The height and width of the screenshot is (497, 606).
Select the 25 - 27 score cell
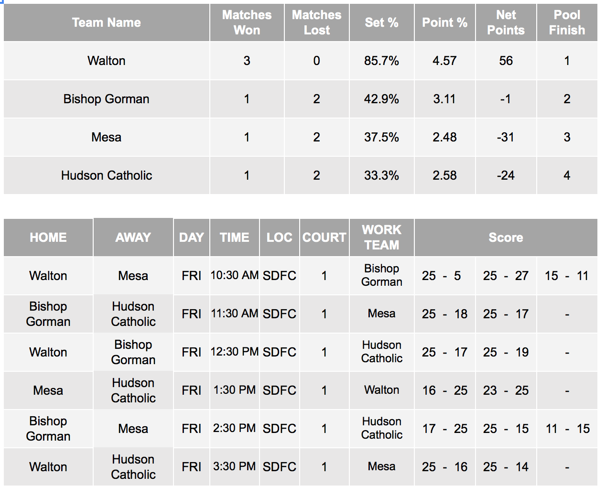point(506,276)
